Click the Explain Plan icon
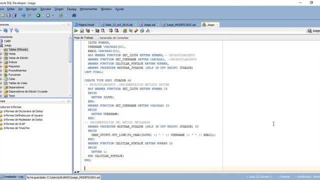The height and width of the screenshot is (180, 320). click(x=88, y=31)
